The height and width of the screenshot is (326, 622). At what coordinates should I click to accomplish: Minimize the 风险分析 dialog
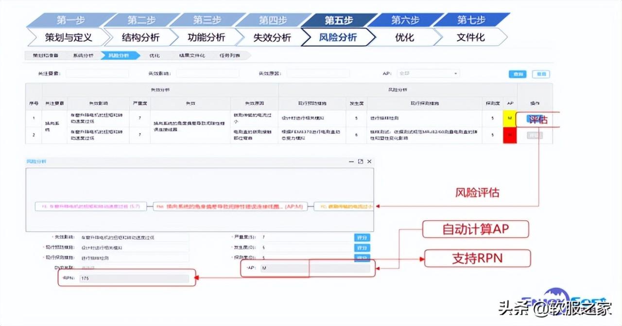tap(350, 161)
